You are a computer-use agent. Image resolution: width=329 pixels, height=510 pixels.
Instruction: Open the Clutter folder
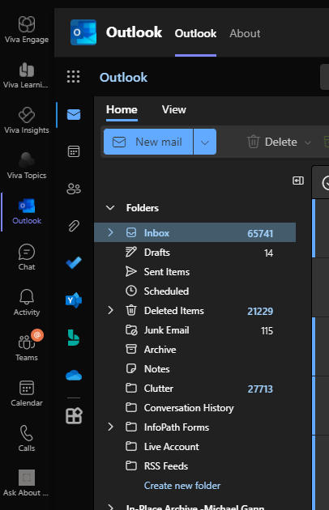[194, 389]
